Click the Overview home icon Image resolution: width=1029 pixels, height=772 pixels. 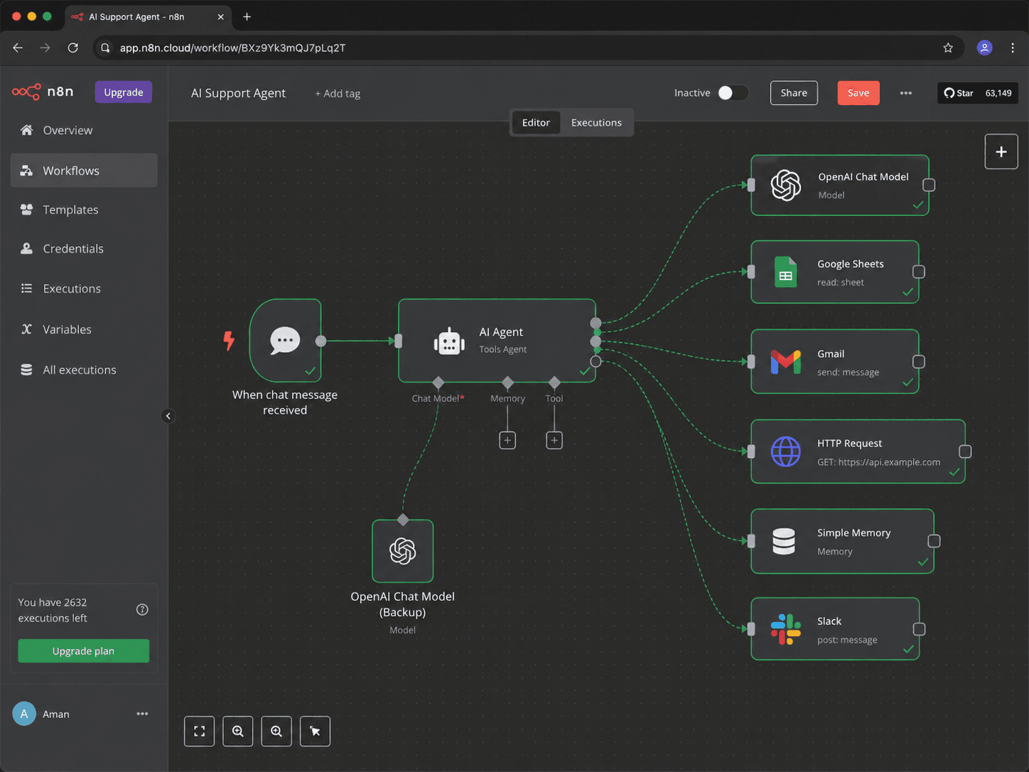pyautogui.click(x=27, y=130)
